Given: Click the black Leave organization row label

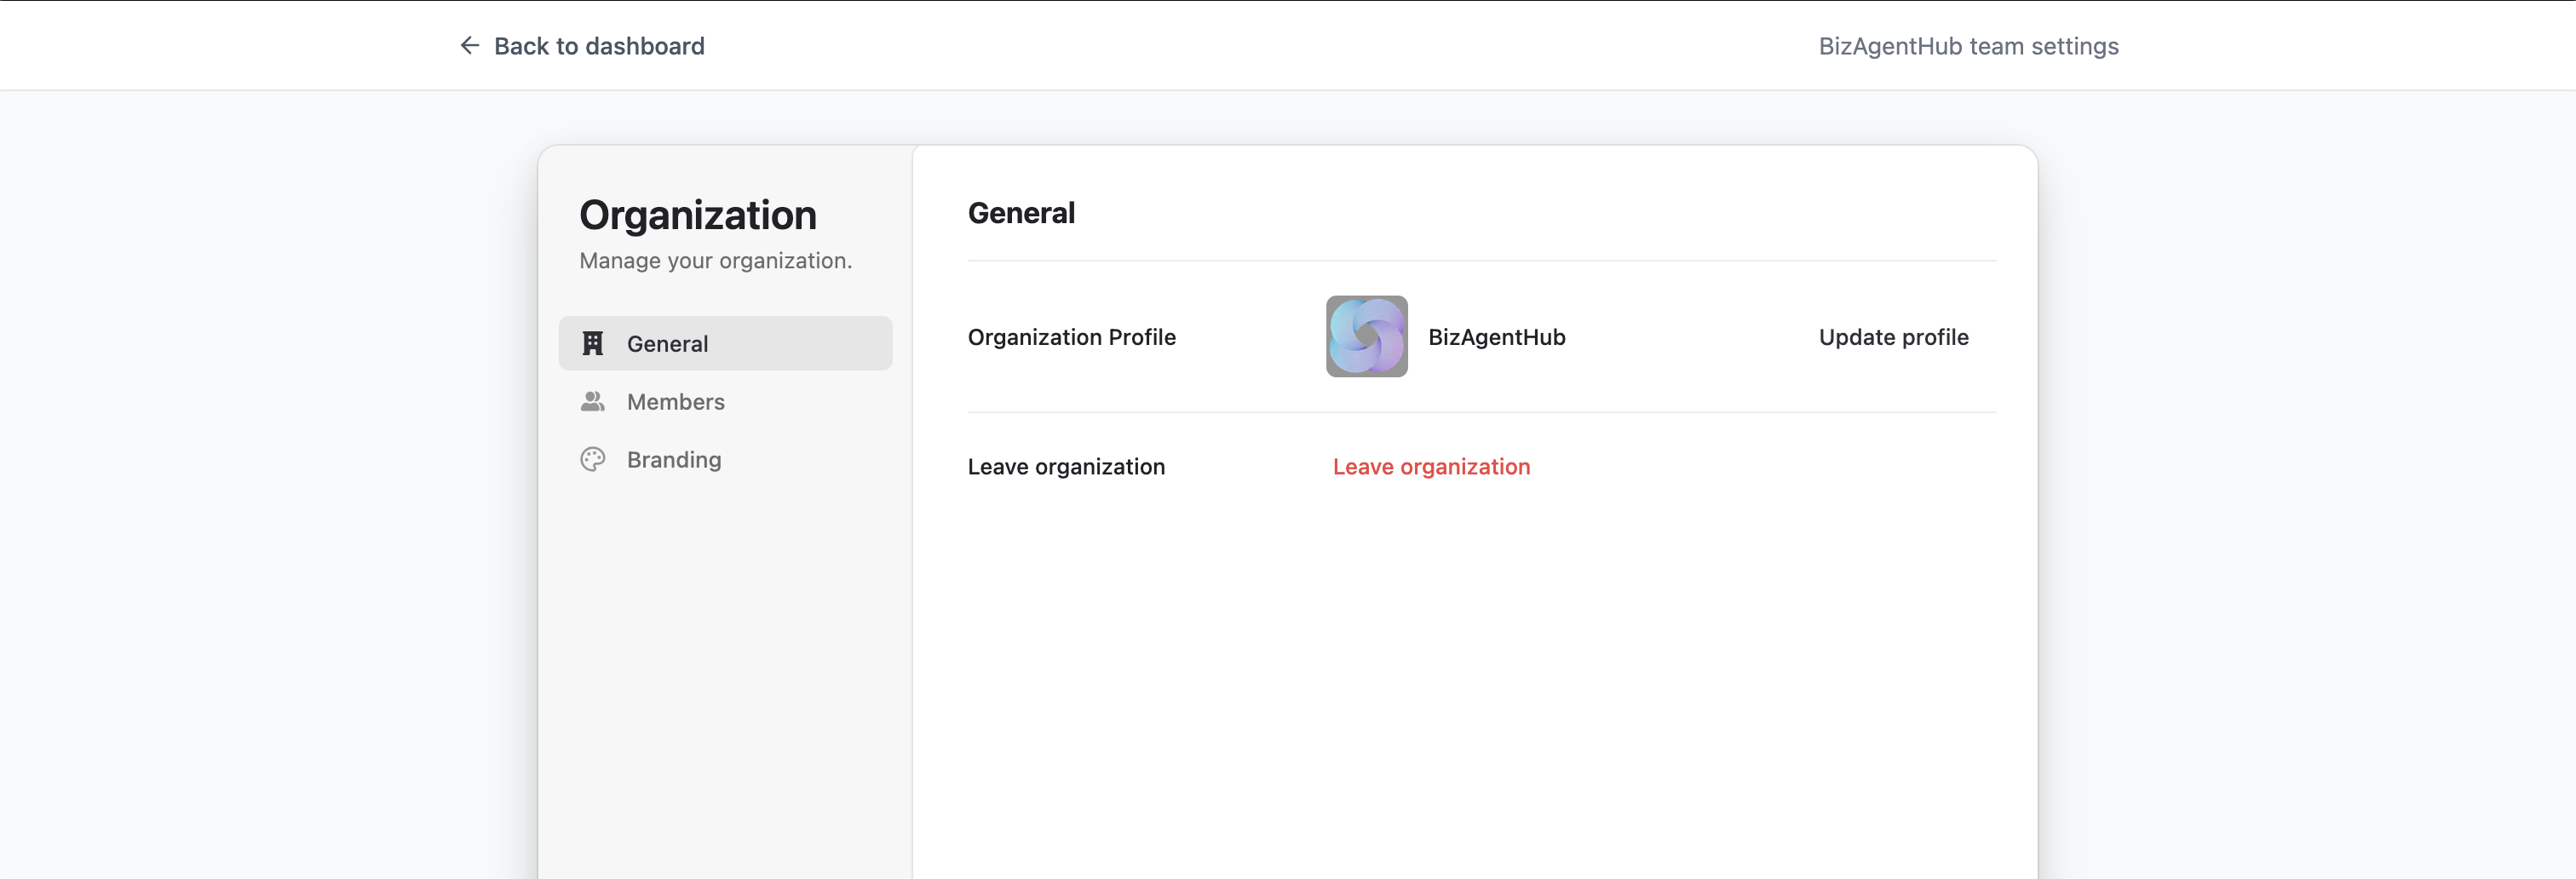Looking at the screenshot, I should [1066, 467].
